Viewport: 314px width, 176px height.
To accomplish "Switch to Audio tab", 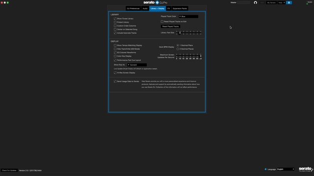I will (145, 9).
